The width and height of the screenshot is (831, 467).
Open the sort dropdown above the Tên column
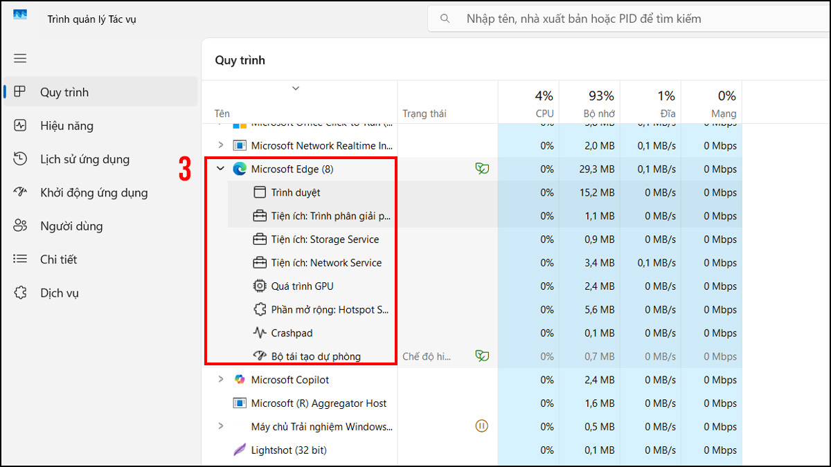point(296,89)
